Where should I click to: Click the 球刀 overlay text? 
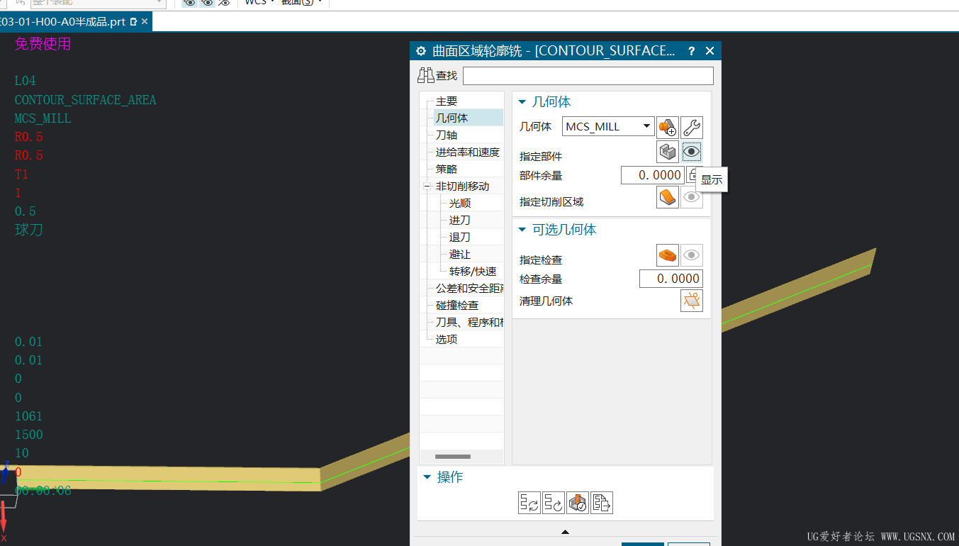(29, 230)
